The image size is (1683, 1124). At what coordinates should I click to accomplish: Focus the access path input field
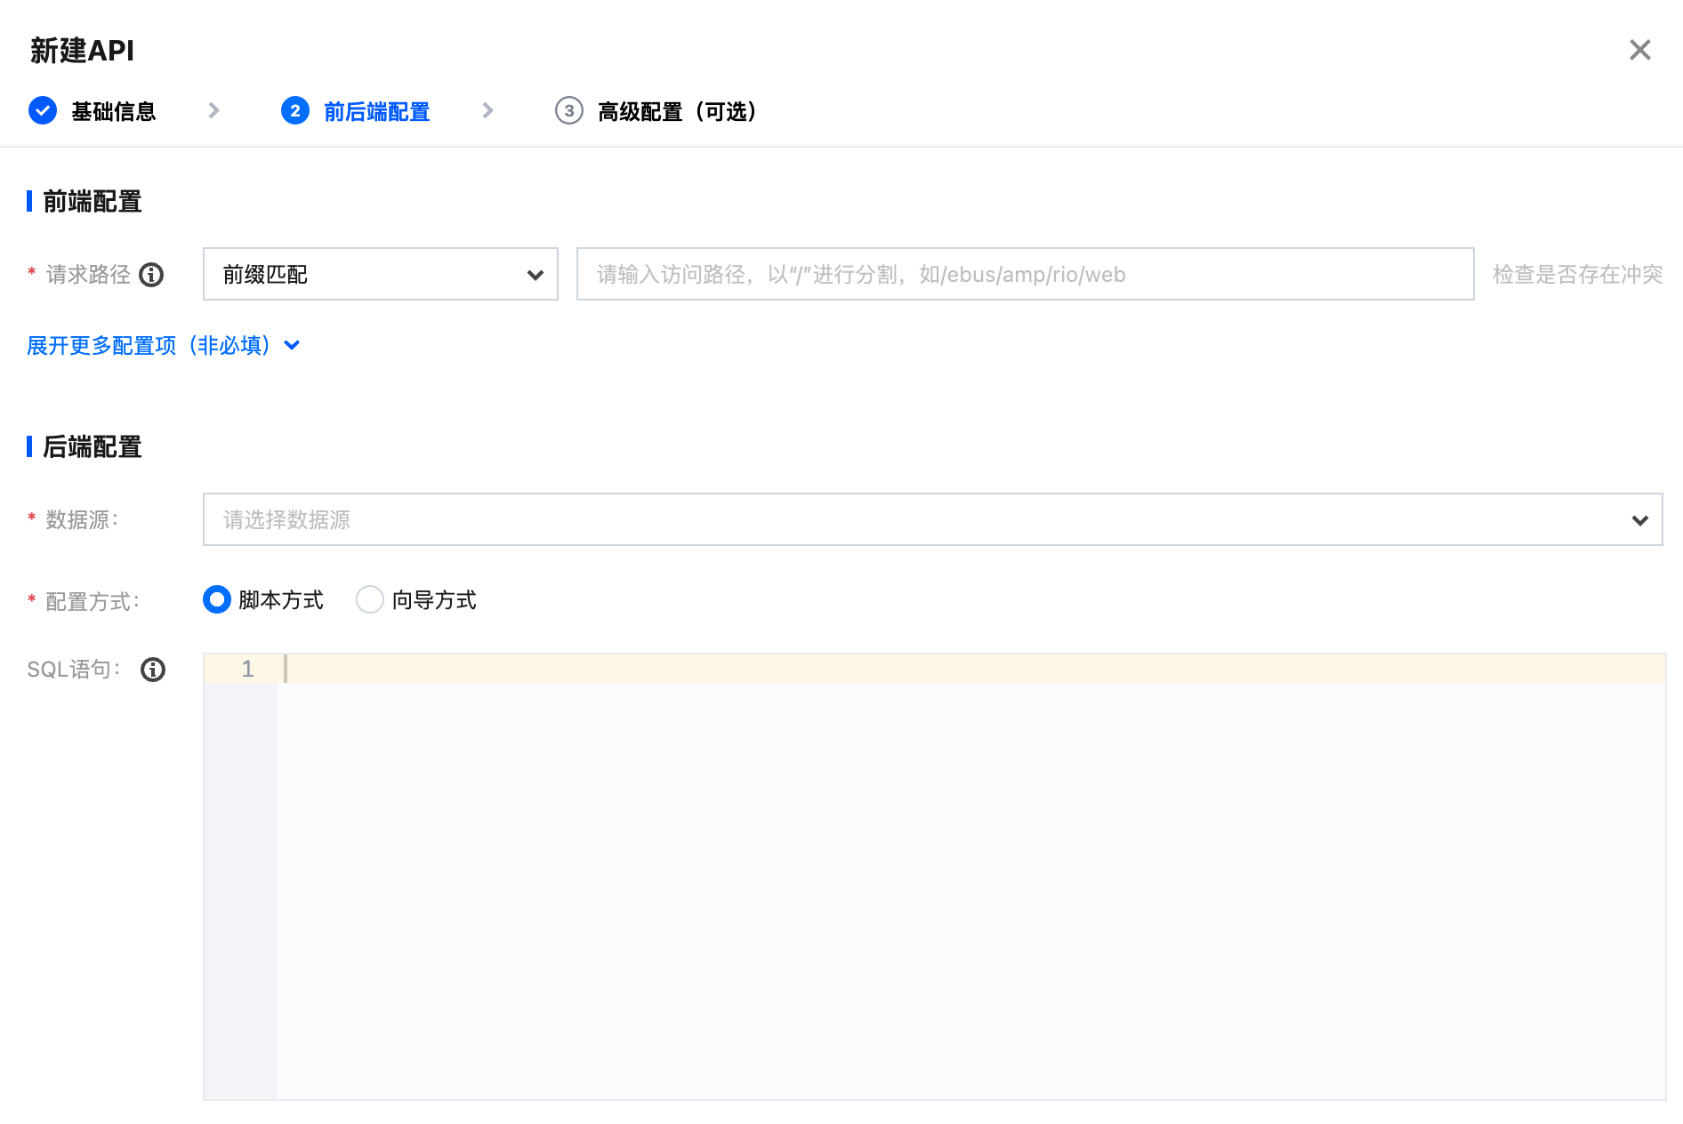point(1025,275)
